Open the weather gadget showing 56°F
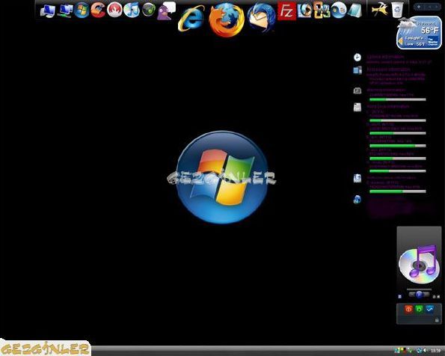 tap(419, 33)
